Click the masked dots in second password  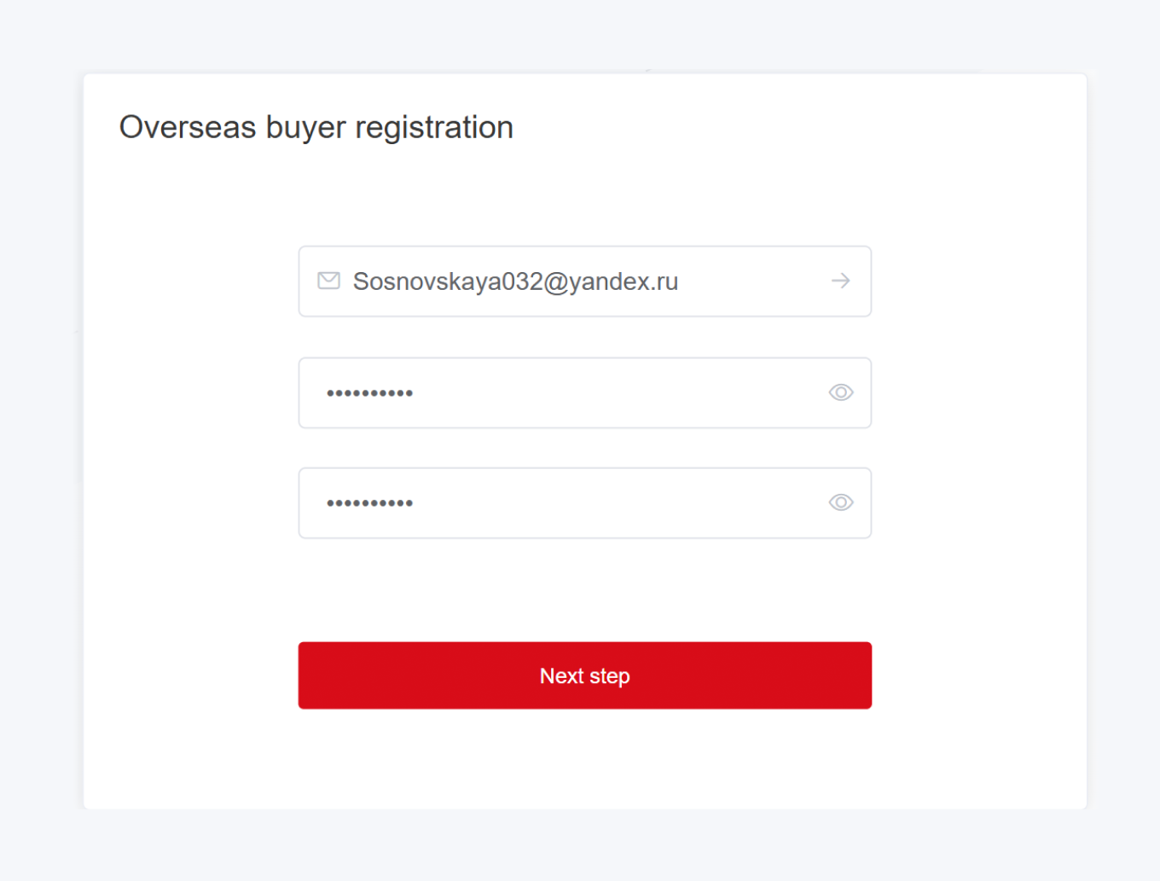(369, 503)
